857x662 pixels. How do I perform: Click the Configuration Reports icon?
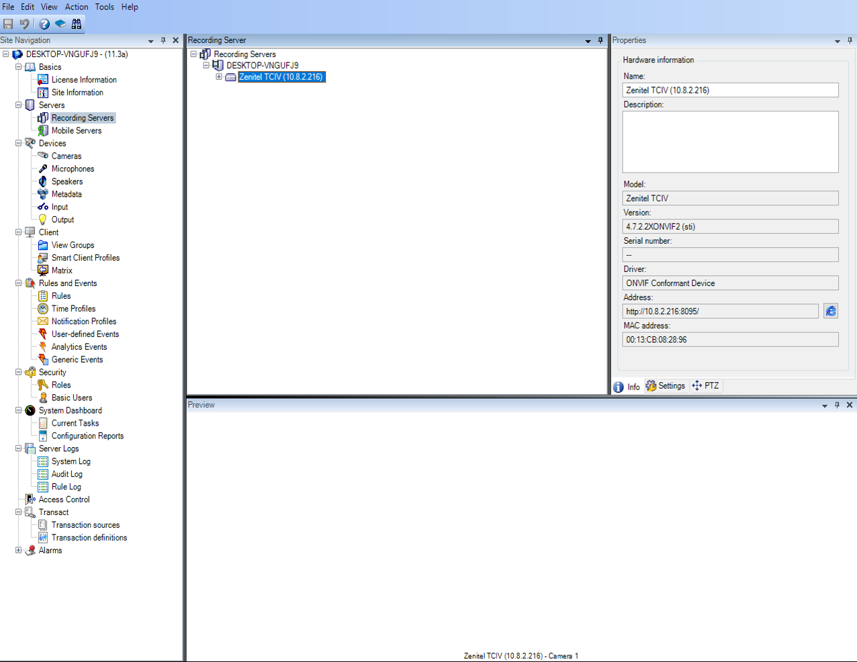pyautogui.click(x=43, y=436)
